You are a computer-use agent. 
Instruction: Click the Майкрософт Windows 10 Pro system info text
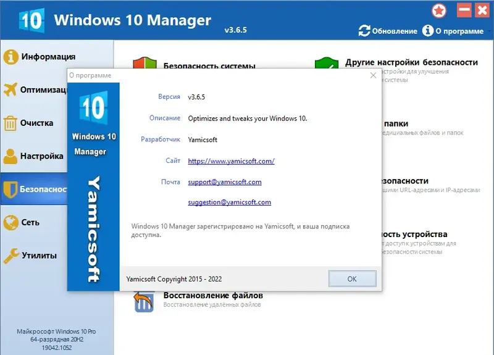[x=56, y=332]
